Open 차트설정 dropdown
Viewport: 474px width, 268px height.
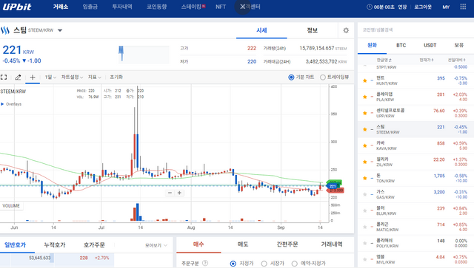click(72, 78)
